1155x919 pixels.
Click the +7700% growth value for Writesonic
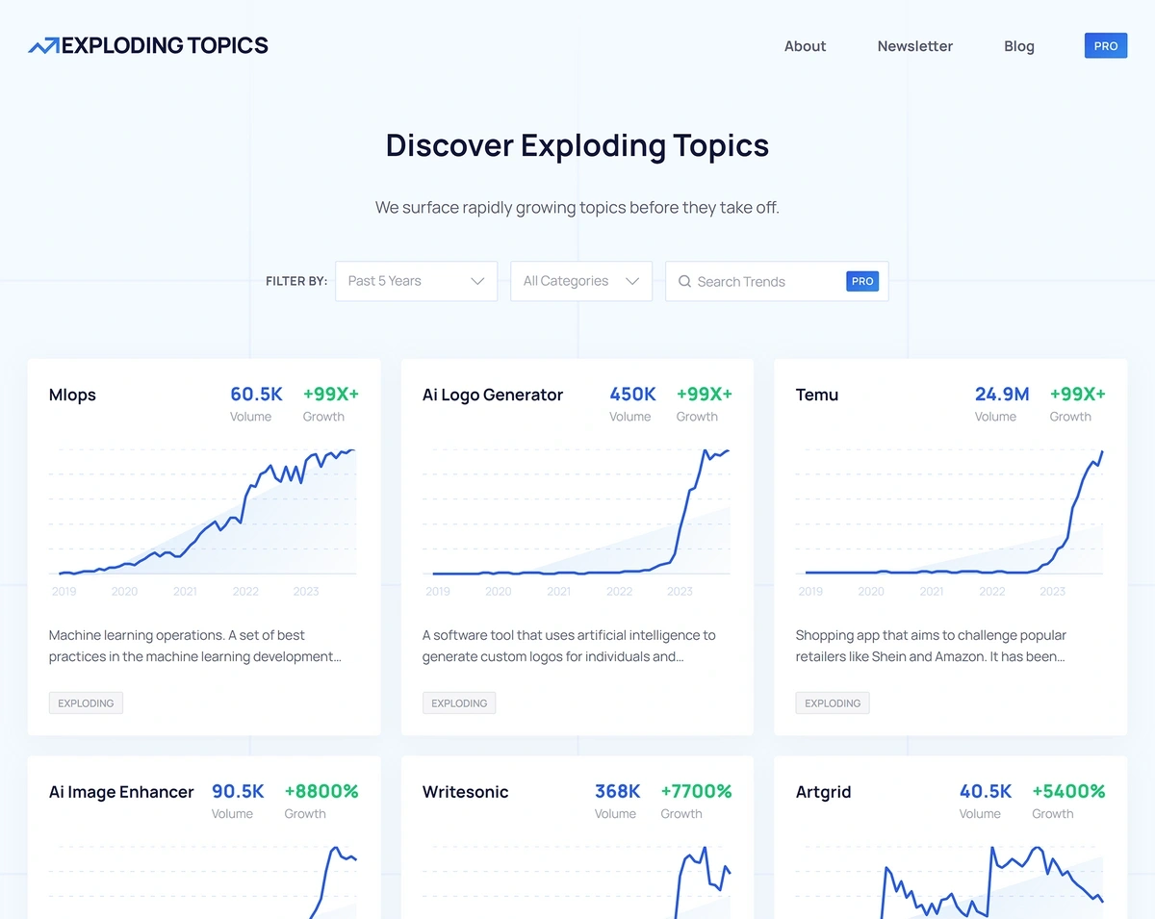coord(696,791)
